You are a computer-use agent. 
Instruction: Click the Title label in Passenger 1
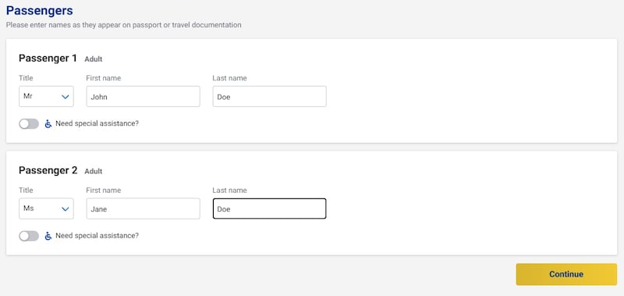[26, 78]
